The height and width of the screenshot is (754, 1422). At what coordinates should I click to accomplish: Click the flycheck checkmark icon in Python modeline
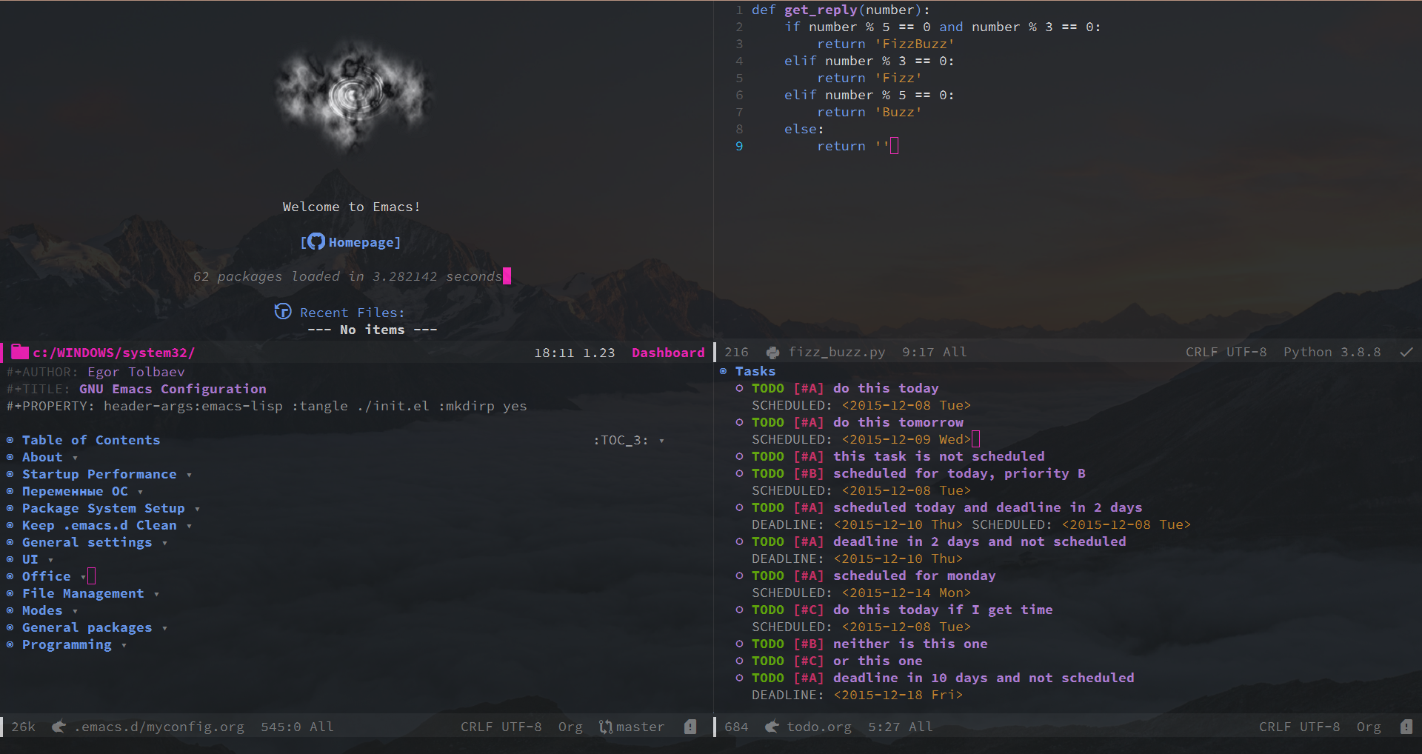point(1406,353)
